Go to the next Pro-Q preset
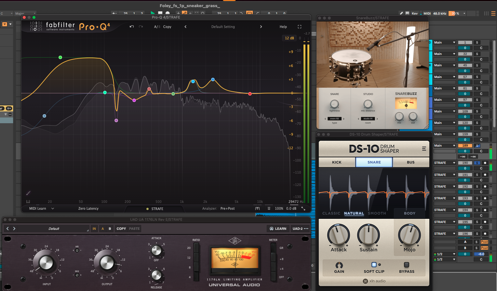Image resolution: width=497 pixels, height=291 pixels. point(261,27)
